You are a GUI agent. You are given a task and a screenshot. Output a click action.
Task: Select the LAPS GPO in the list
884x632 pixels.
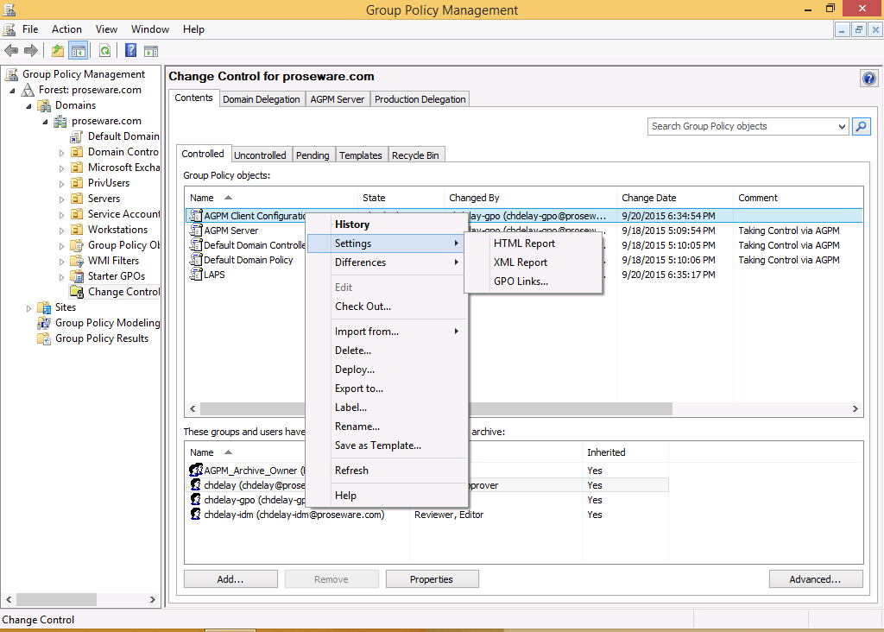pos(214,275)
